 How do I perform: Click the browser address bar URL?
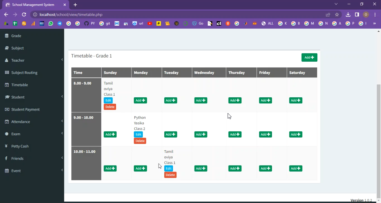click(x=71, y=14)
